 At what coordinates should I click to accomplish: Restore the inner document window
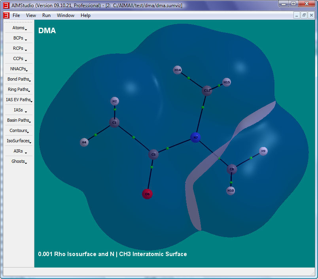pos(304,15)
